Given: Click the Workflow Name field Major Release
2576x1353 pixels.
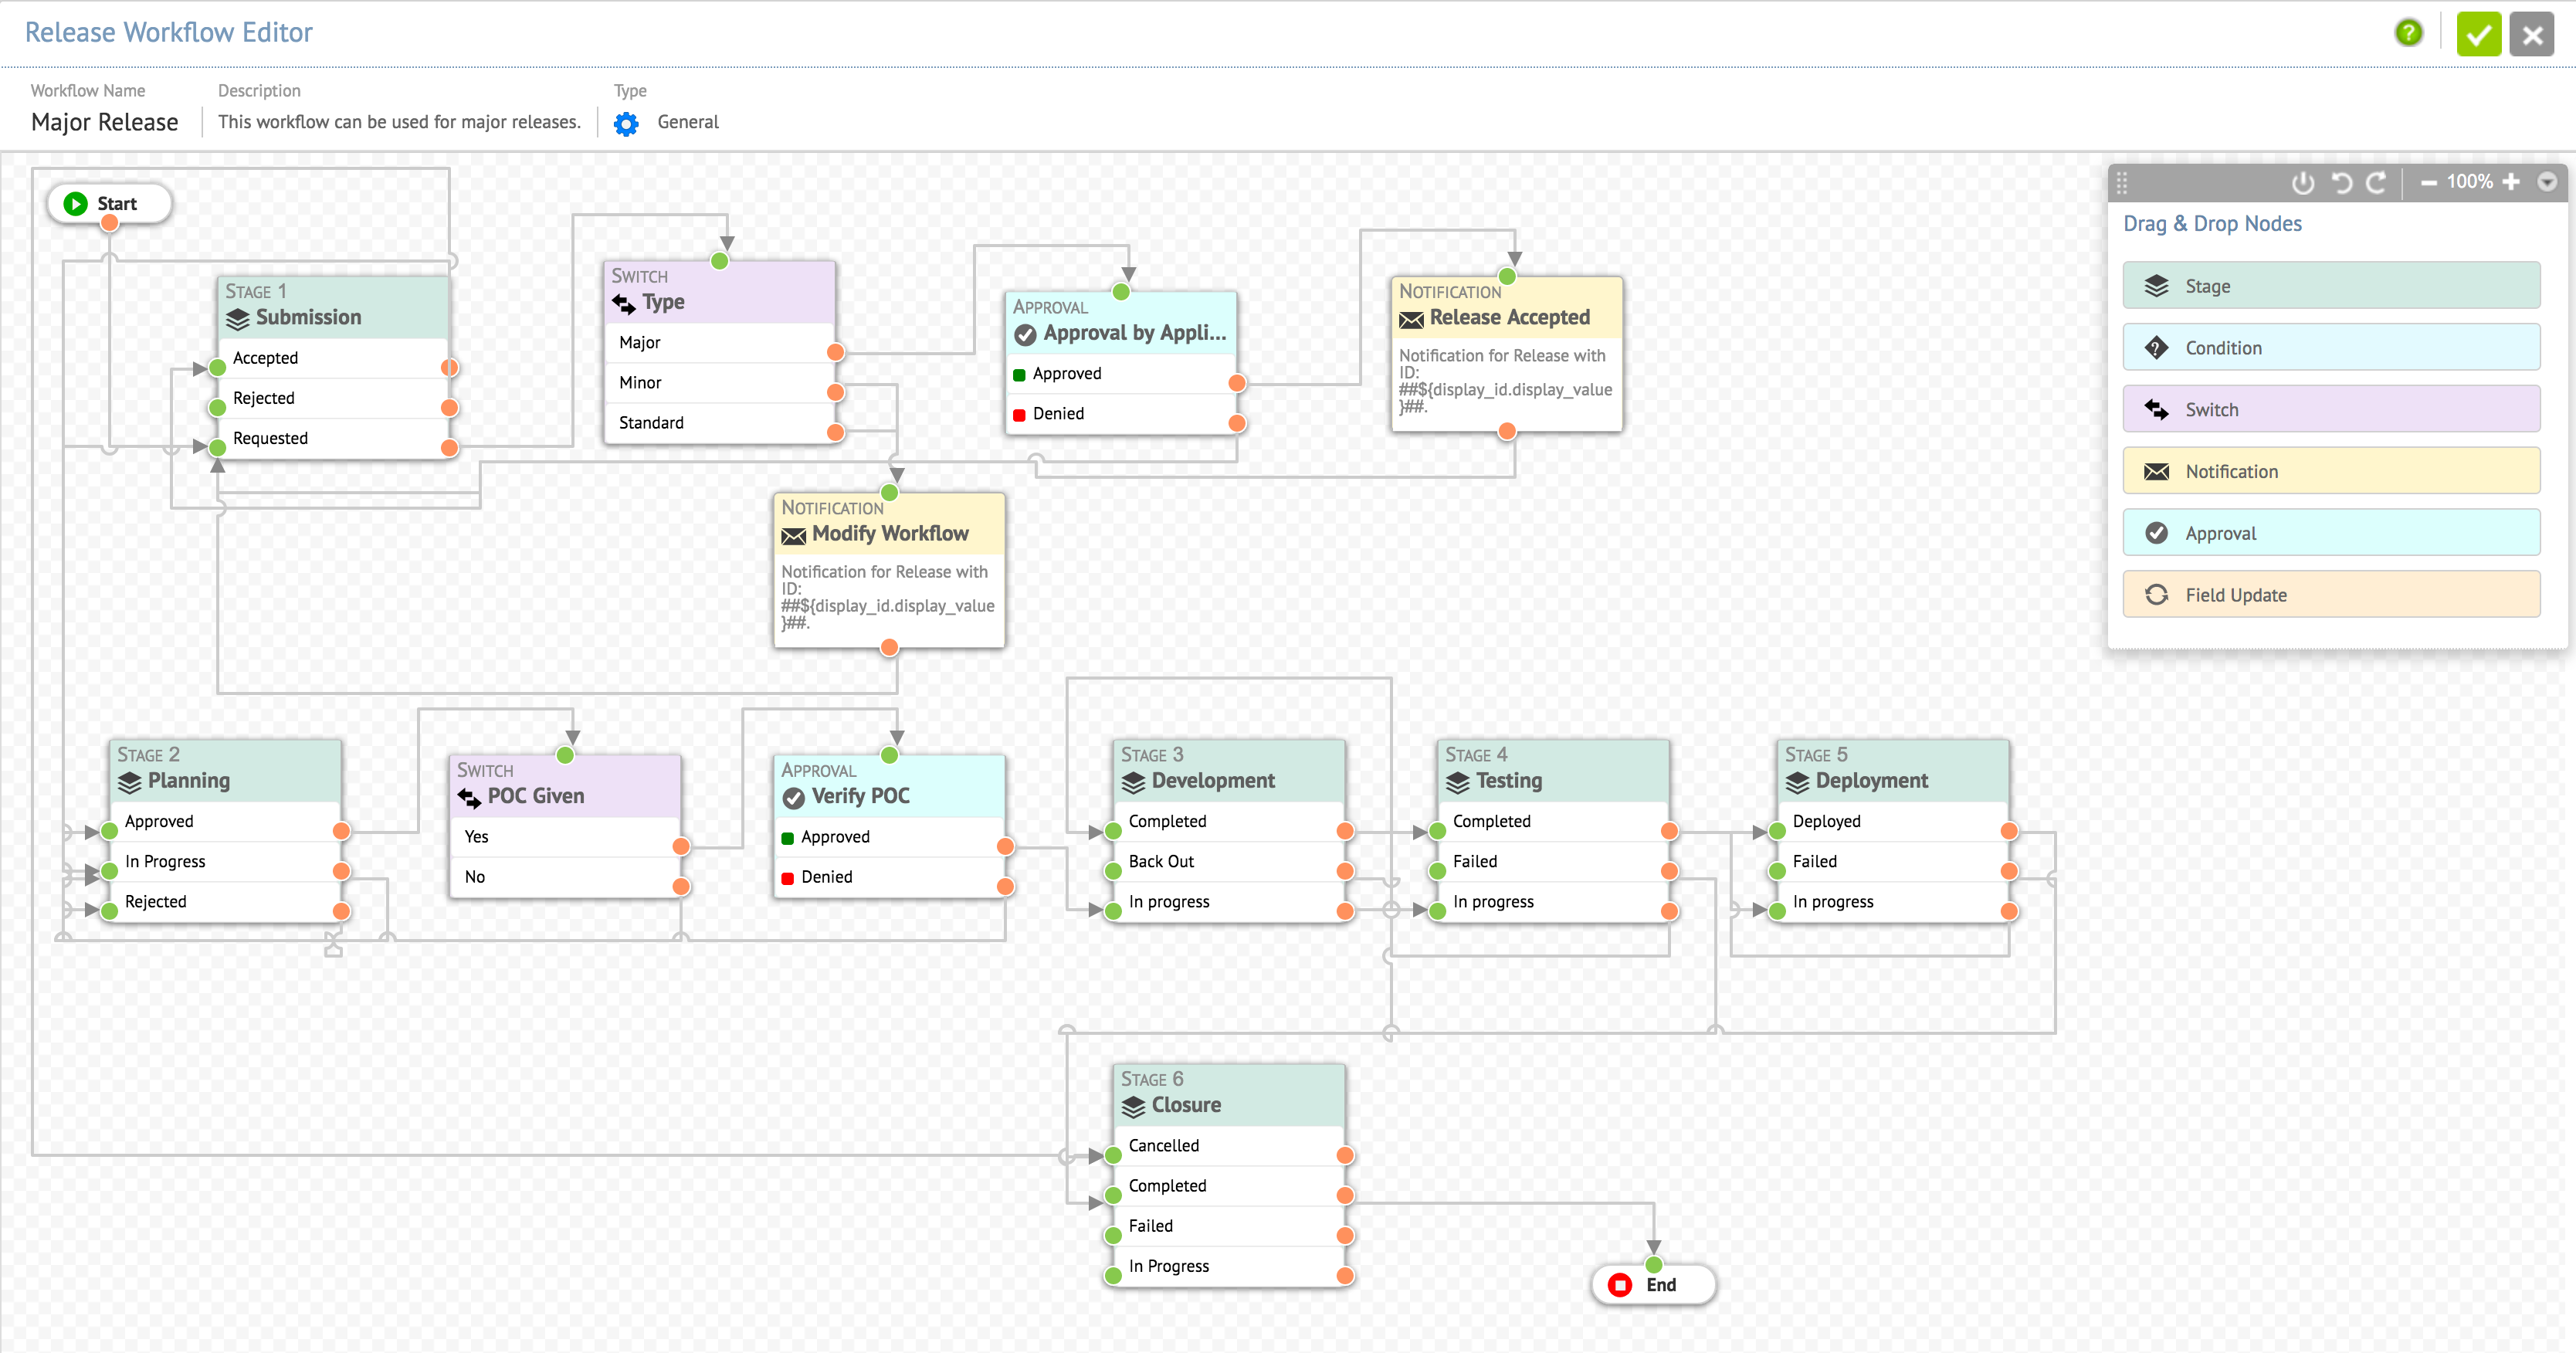Looking at the screenshot, I should pos(105,122).
